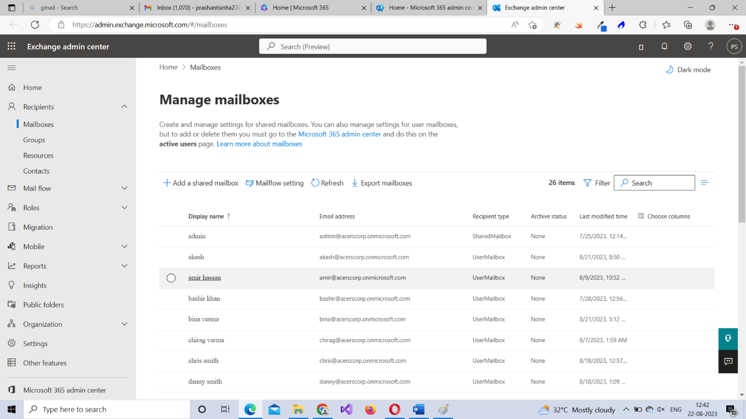Collapse the left navigation hamburger menu

click(11, 68)
